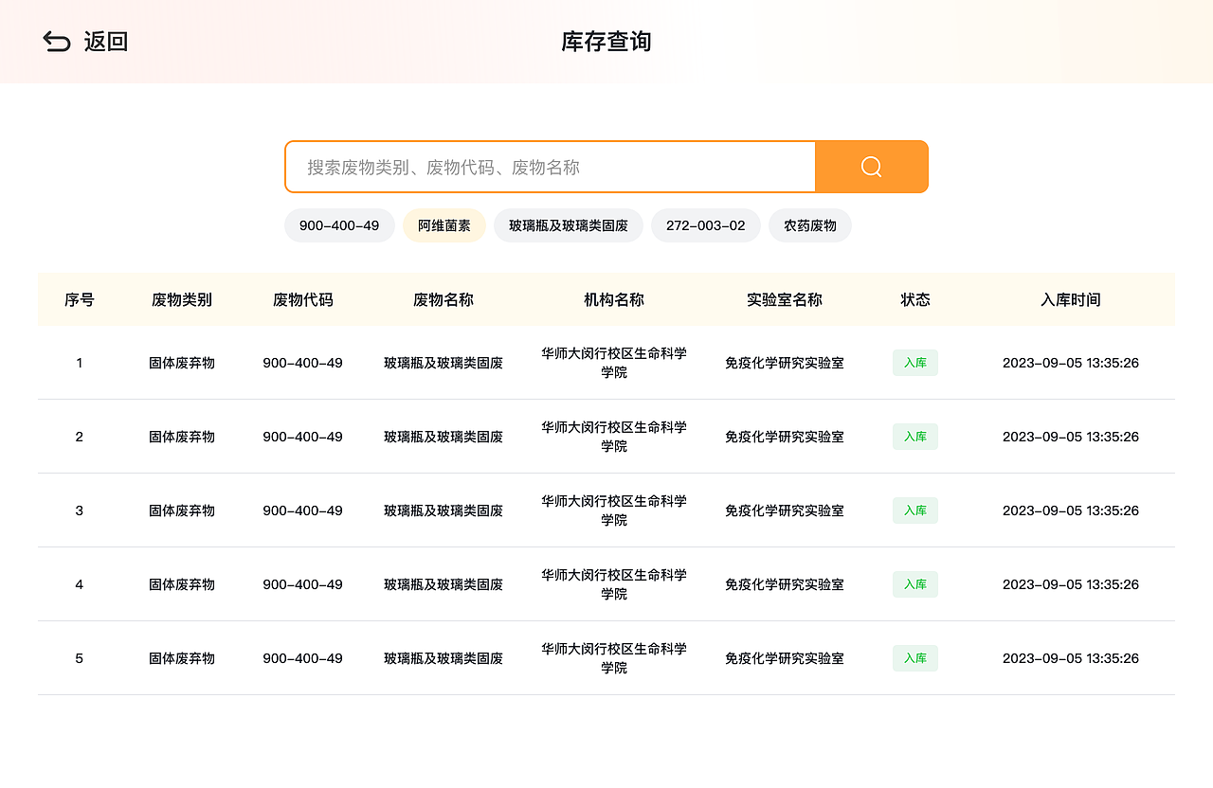Screen dimensions: 1213x788
Task: Toggle the 农药废物 filter tag
Action: [x=810, y=225]
